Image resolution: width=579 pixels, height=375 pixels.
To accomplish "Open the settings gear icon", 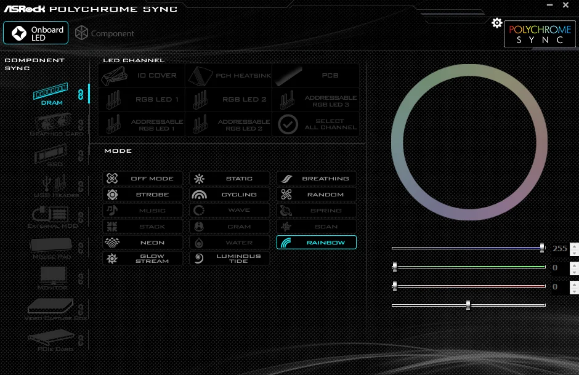I will 496,23.
